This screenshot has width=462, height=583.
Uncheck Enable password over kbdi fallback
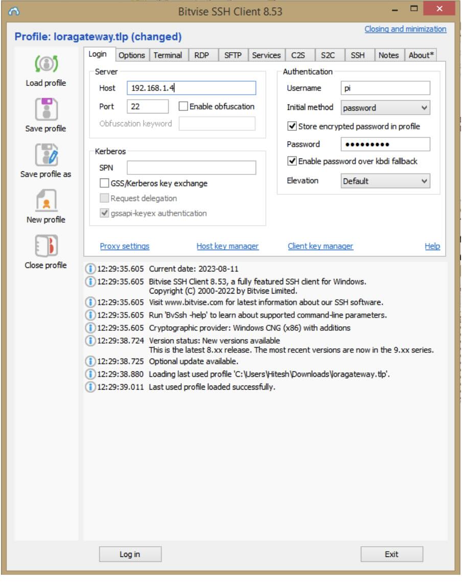292,162
